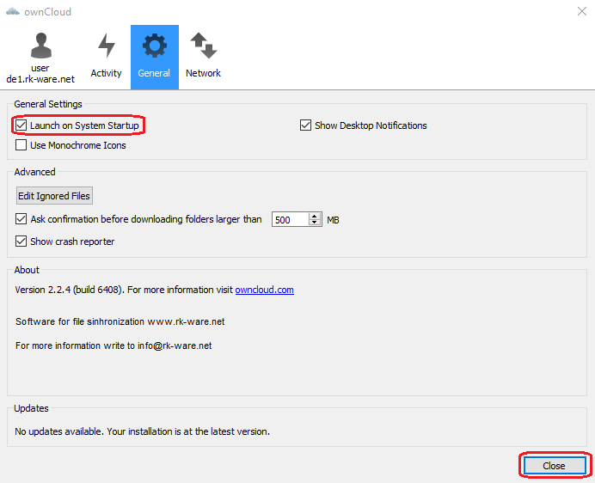Click the ownCloud cloud icon in title bar
The height and width of the screenshot is (483, 595).
coord(13,12)
